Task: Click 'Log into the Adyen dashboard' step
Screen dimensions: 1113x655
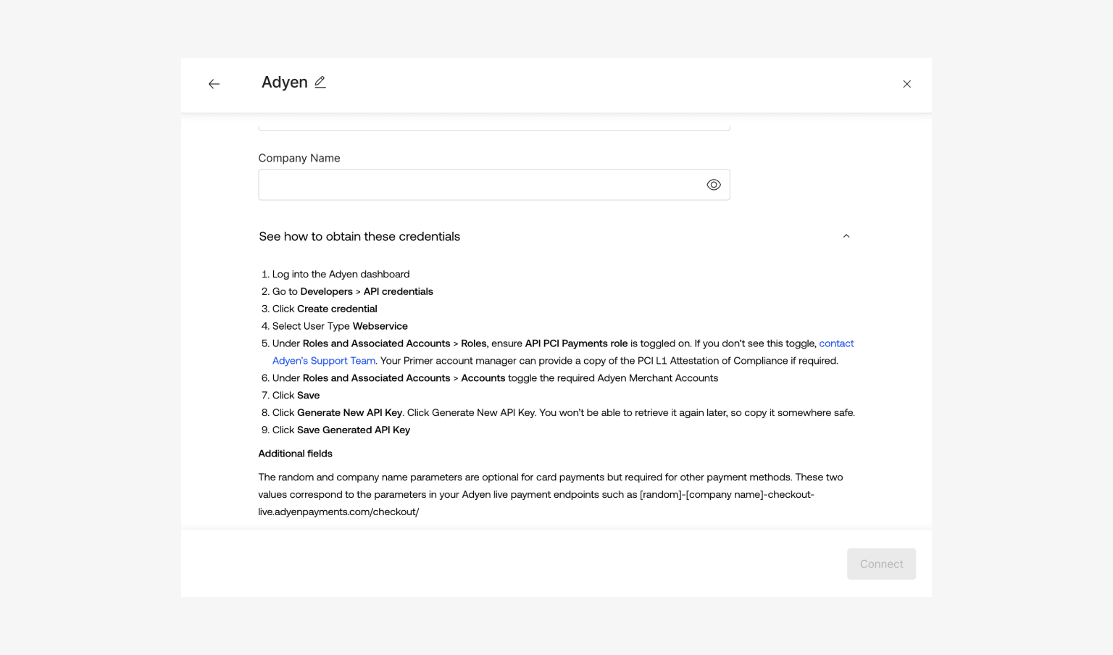Action: click(x=341, y=274)
